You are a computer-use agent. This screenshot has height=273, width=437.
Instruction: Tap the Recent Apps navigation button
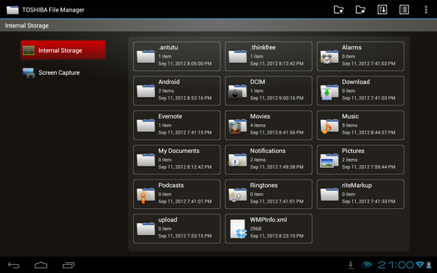pos(68,265)
